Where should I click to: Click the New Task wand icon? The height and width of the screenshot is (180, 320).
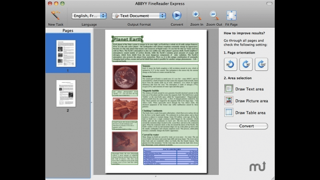tap(55, 16)
